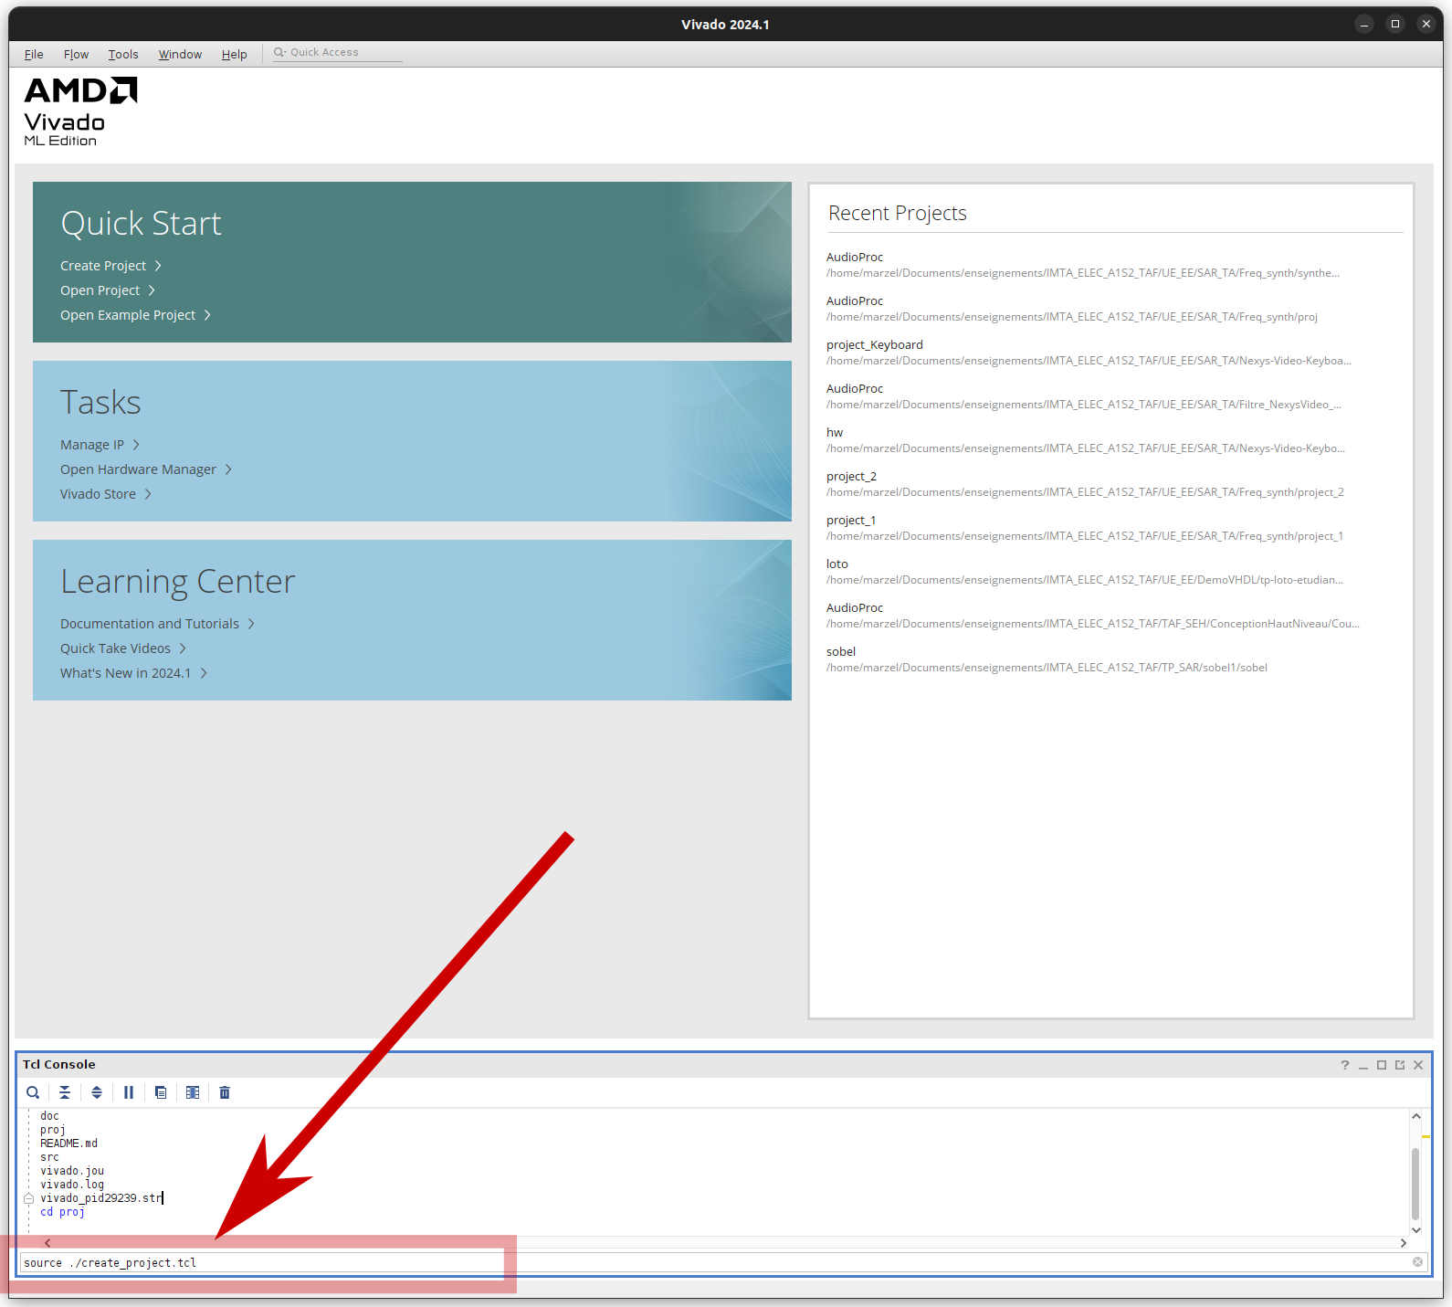Collapse all output in the Tcl Console

(65, 1092)
